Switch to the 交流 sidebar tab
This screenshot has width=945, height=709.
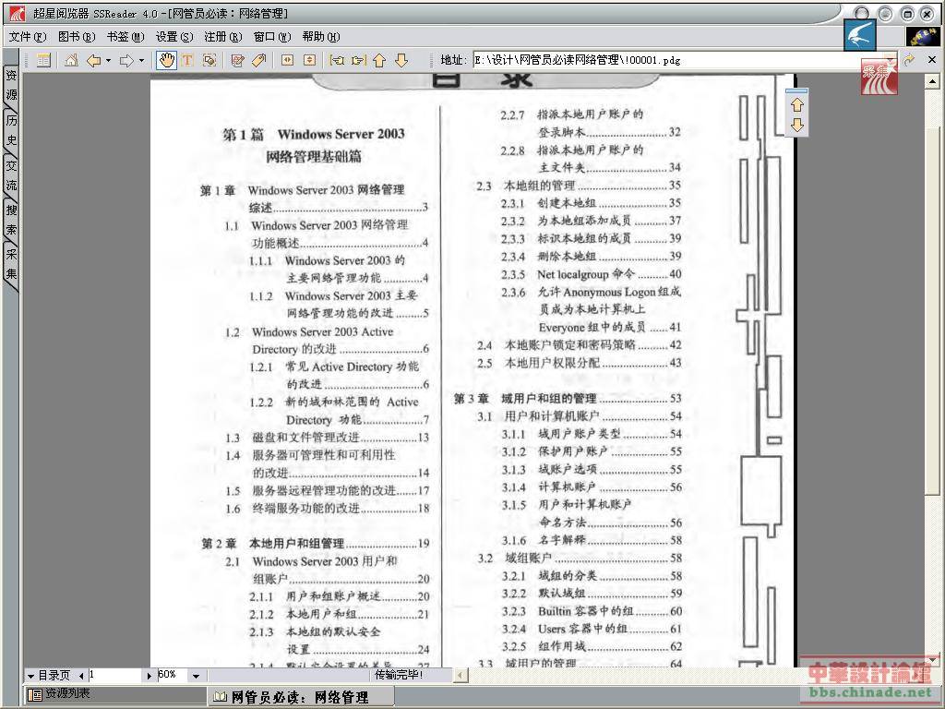(11, 174)
